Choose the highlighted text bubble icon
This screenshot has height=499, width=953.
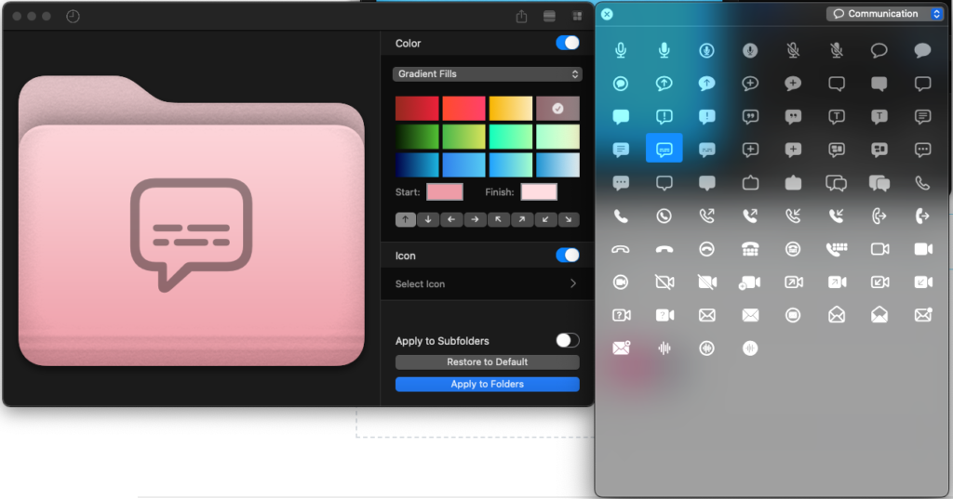tap(664, 149)
